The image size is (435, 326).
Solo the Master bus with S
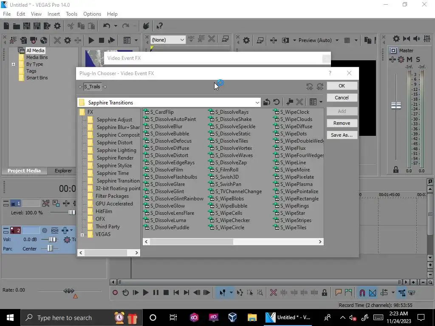pos(418,59)
